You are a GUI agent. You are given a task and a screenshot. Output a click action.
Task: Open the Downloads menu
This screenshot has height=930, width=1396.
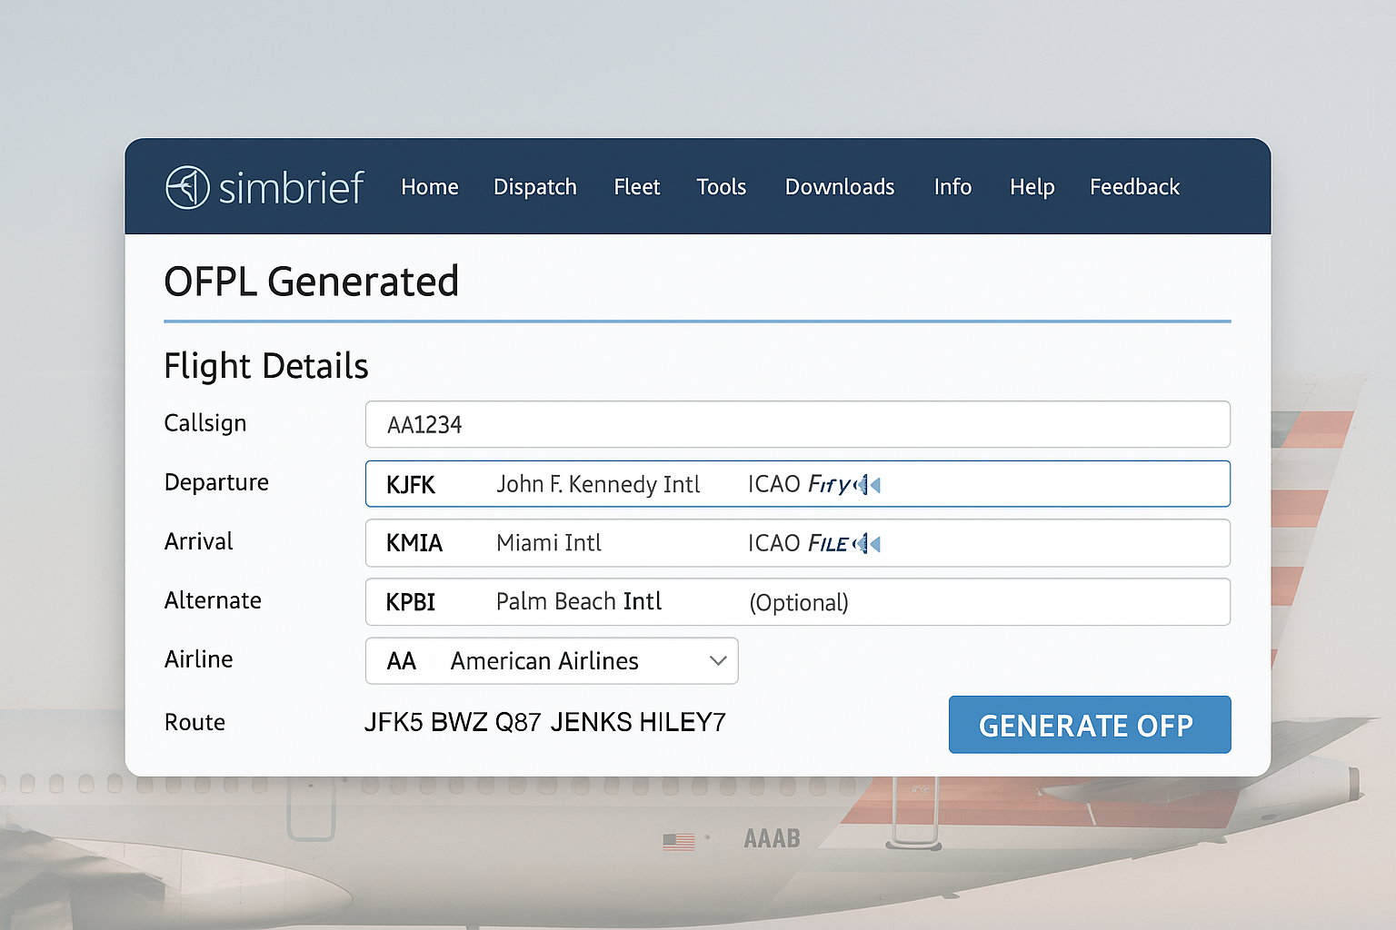(x=840, y=187)
